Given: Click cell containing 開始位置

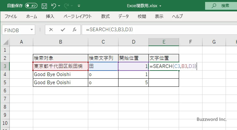Looking at the screenshot, I should pos(133,58).
